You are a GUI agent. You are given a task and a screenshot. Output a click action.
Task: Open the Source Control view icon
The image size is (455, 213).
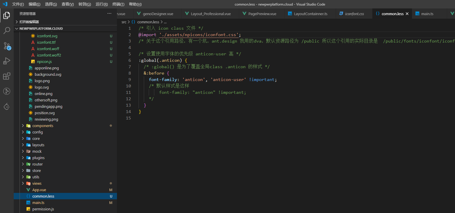[6, 45]
